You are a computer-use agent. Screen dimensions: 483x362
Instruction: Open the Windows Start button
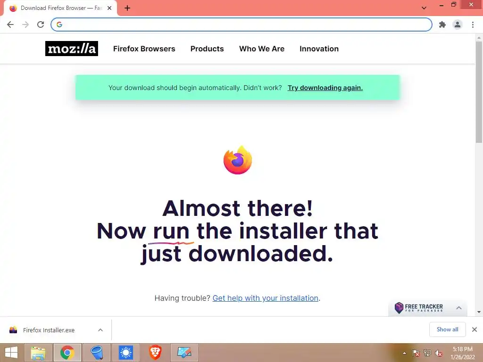coord(11,353)
